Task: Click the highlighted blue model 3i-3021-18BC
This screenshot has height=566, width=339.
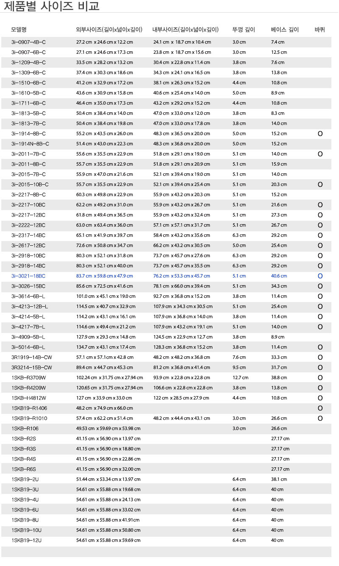Action: coord(28,276)
